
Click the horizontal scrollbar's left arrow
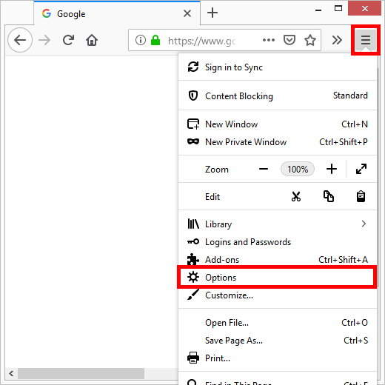(11, 373)
